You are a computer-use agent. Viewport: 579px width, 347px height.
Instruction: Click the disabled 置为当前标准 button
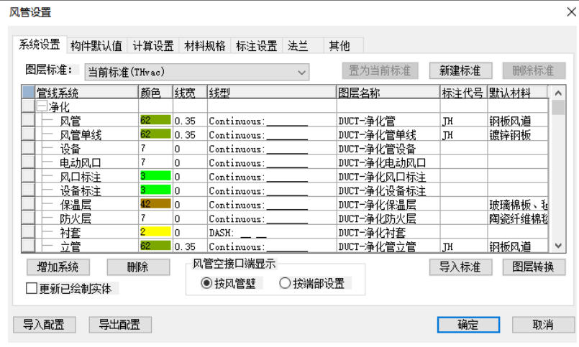(x=380, y=70)
